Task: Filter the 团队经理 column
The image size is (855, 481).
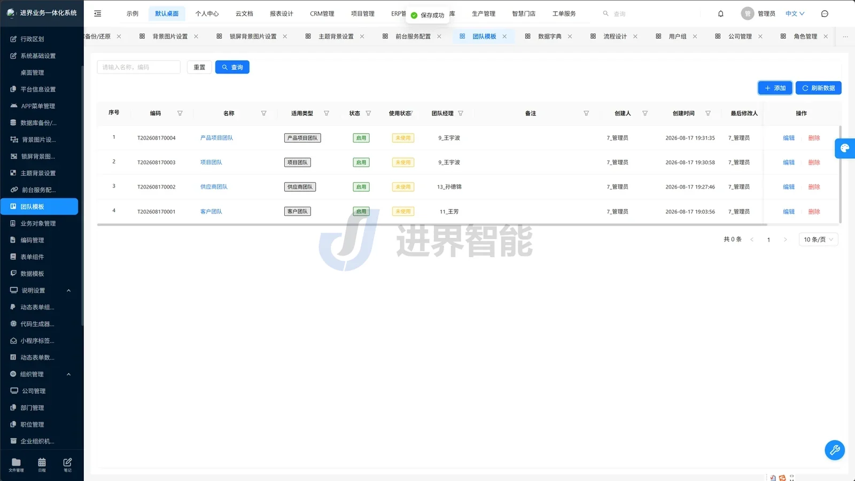Action: [x=461, y=113]
